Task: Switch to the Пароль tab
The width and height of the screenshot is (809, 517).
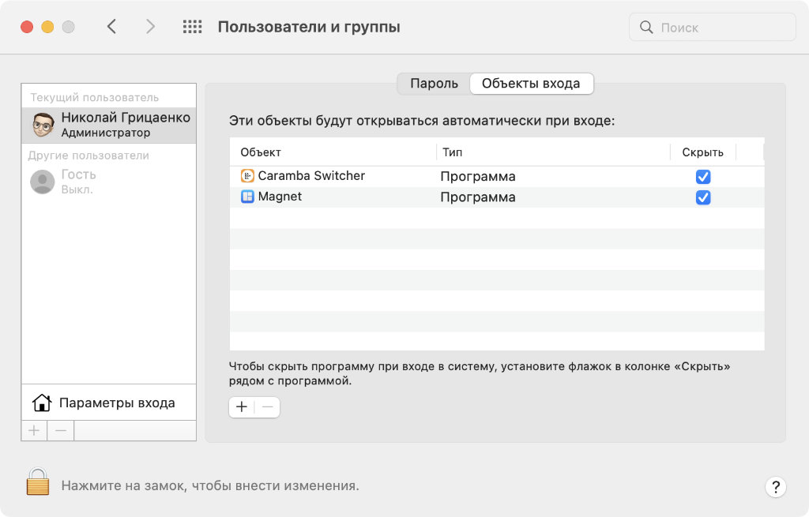Action: 434,84
